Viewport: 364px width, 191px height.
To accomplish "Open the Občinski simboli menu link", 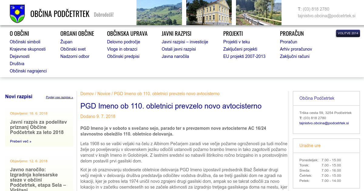I will [x=25, y=42].
